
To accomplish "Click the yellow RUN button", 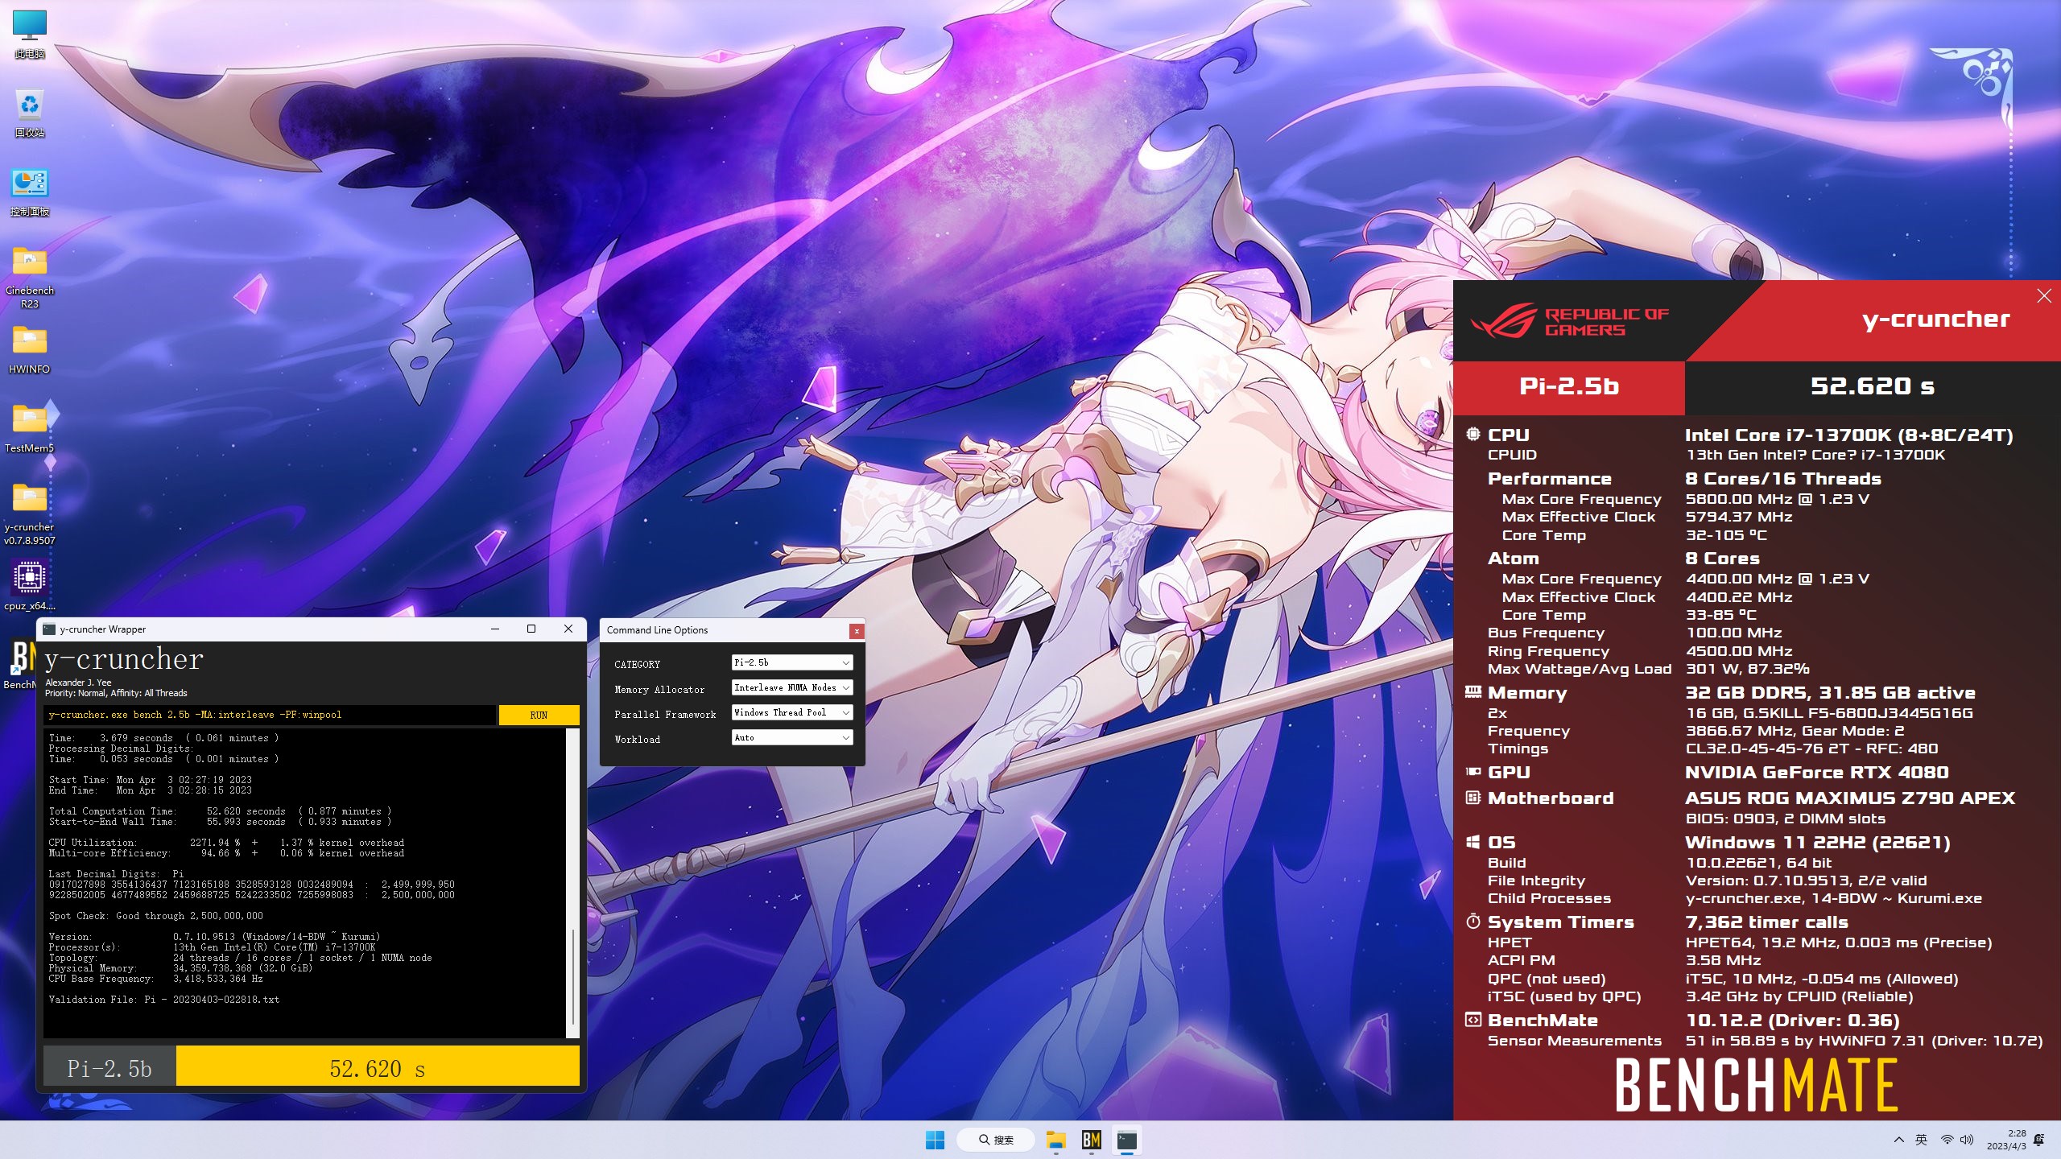I will [x=539, y=715].
